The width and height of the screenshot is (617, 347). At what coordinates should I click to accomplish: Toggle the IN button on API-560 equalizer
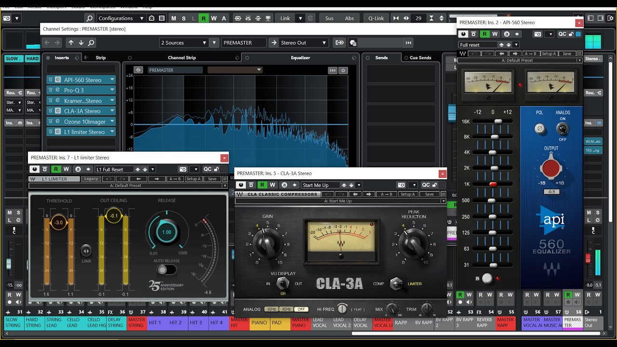click(487, 278)
